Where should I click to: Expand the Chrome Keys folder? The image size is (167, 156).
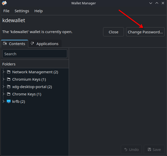pos(3,94)
